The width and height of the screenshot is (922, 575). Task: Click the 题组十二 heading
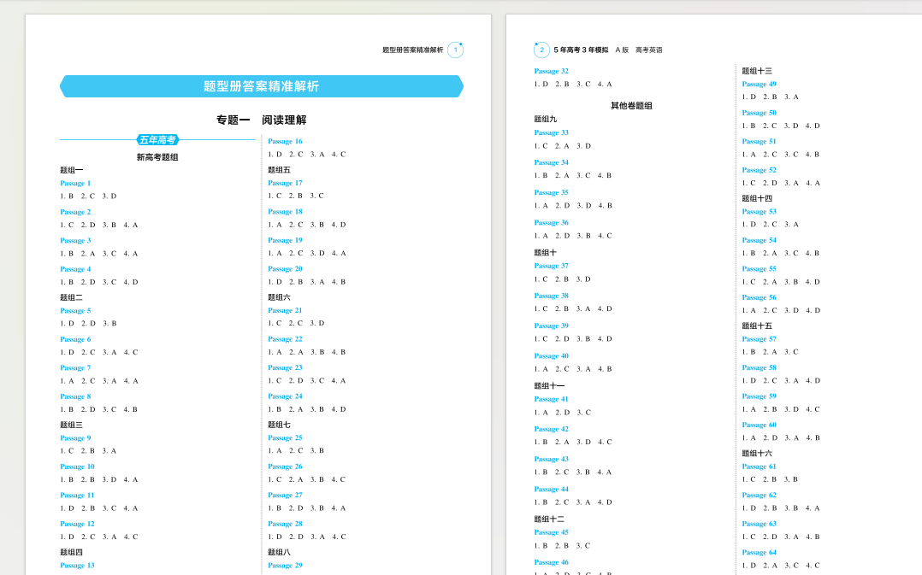549,519
